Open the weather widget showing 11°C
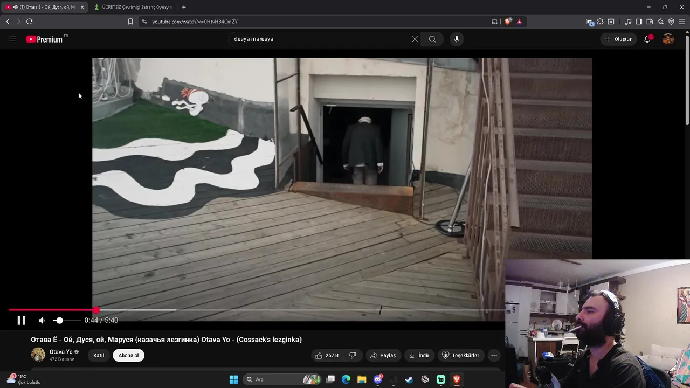The width and height of the screenshot is (690, 388). [24, 379]
